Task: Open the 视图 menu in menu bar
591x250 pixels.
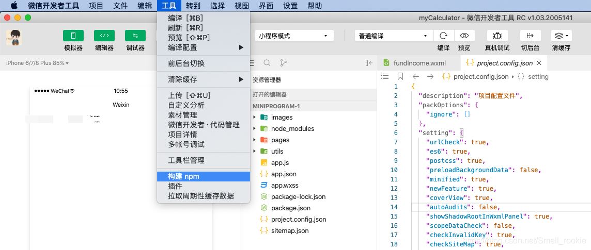Action: point(242,6)
